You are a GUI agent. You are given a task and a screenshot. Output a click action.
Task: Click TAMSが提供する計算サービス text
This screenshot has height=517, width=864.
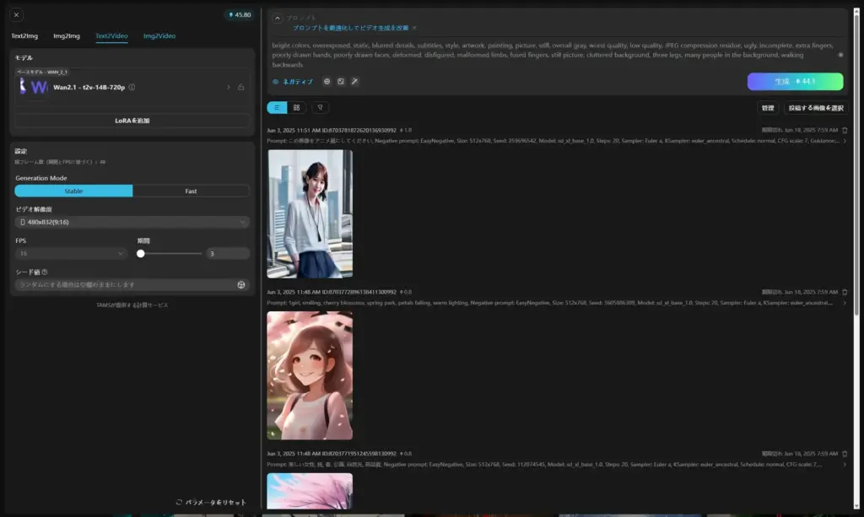coord(132,305)
